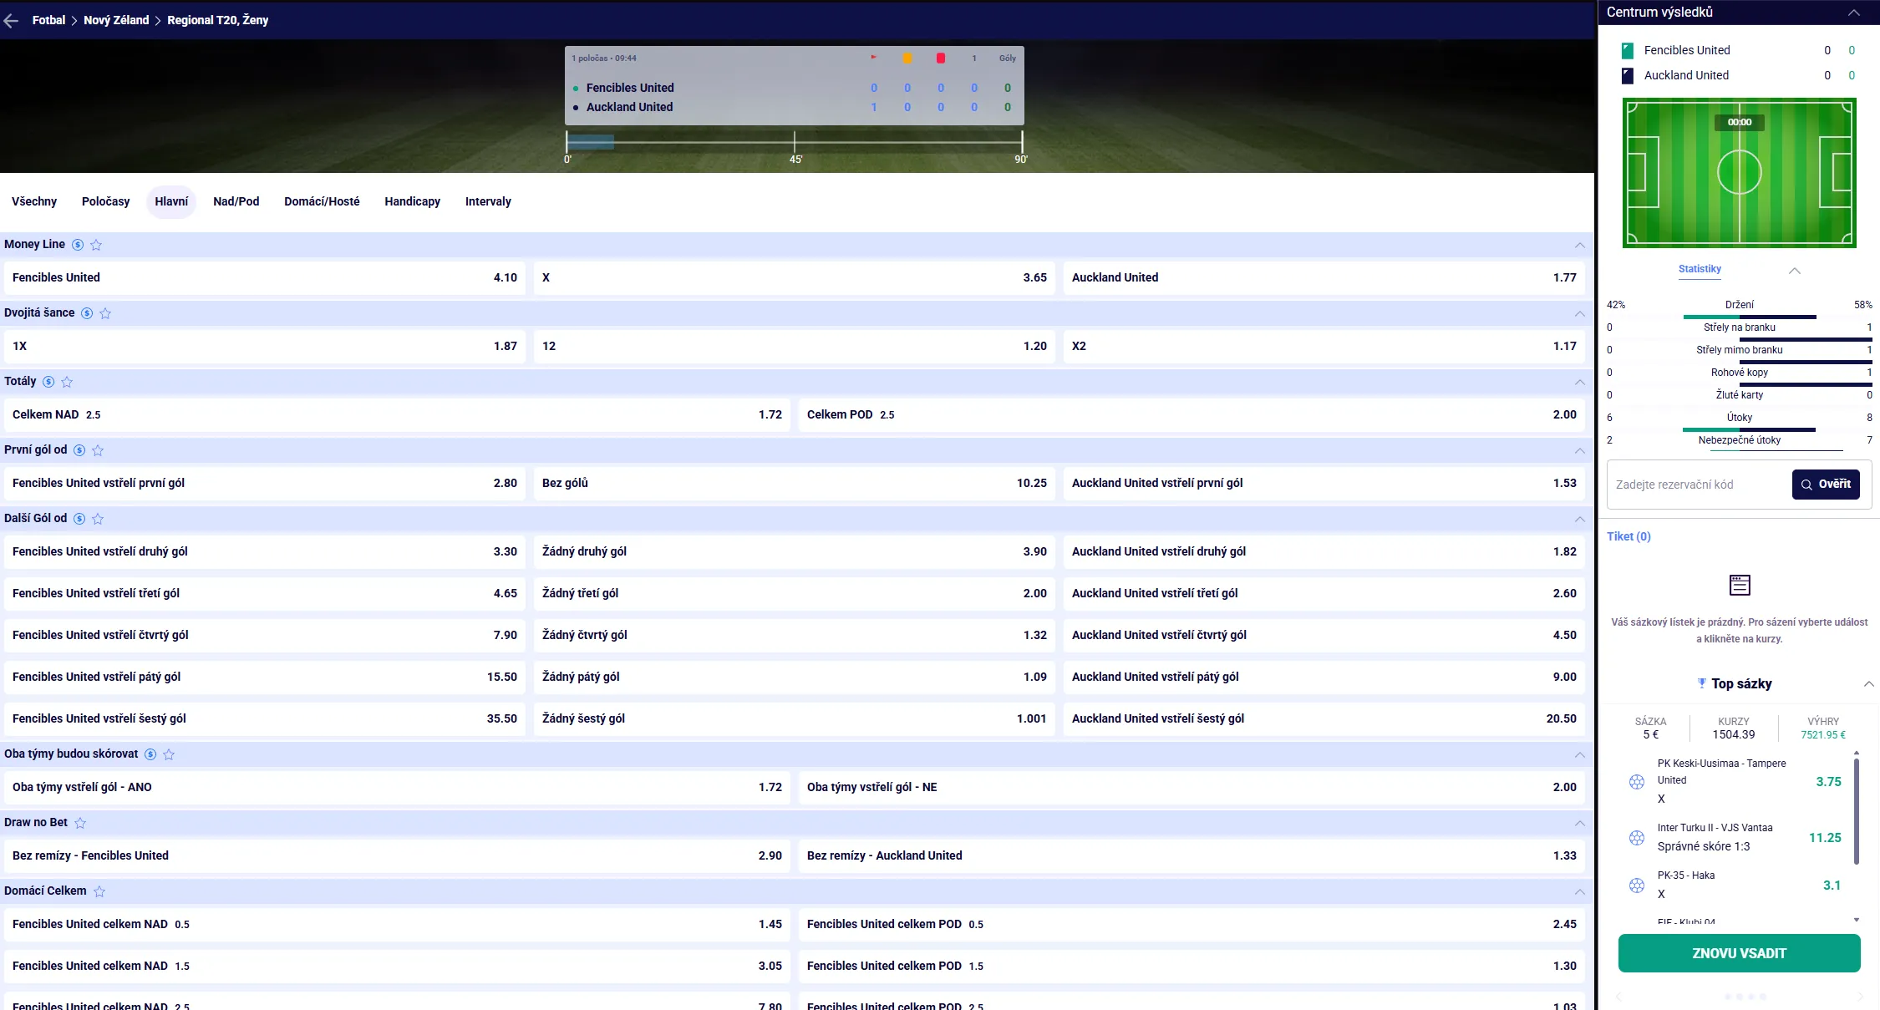Screen dimensions: 1880x1010
Task: Switch to the Nad/Pod tab
Action: [x=236, y=201]
